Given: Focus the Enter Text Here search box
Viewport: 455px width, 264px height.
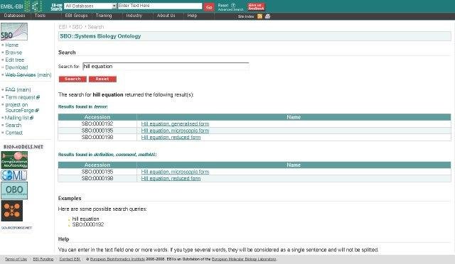Looking at the screenshot, I should pos(160,6).
